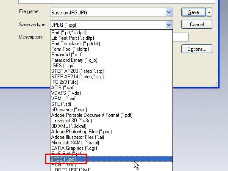
Task: Select STEP AP214 (*.step;*.stp) entry
Action: click(111, 77)
